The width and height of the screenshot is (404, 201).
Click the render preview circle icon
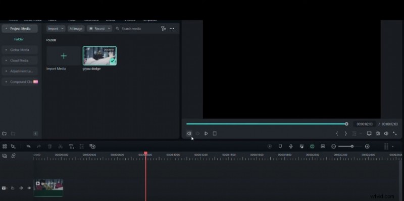270,146
